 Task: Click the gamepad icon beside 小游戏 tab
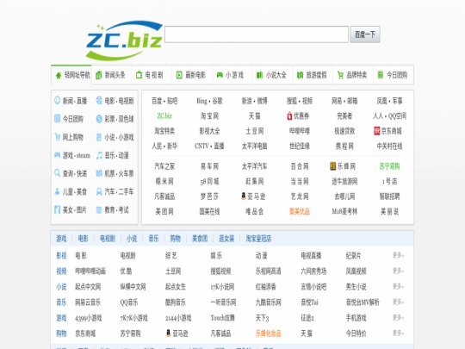tap(220, 75)
